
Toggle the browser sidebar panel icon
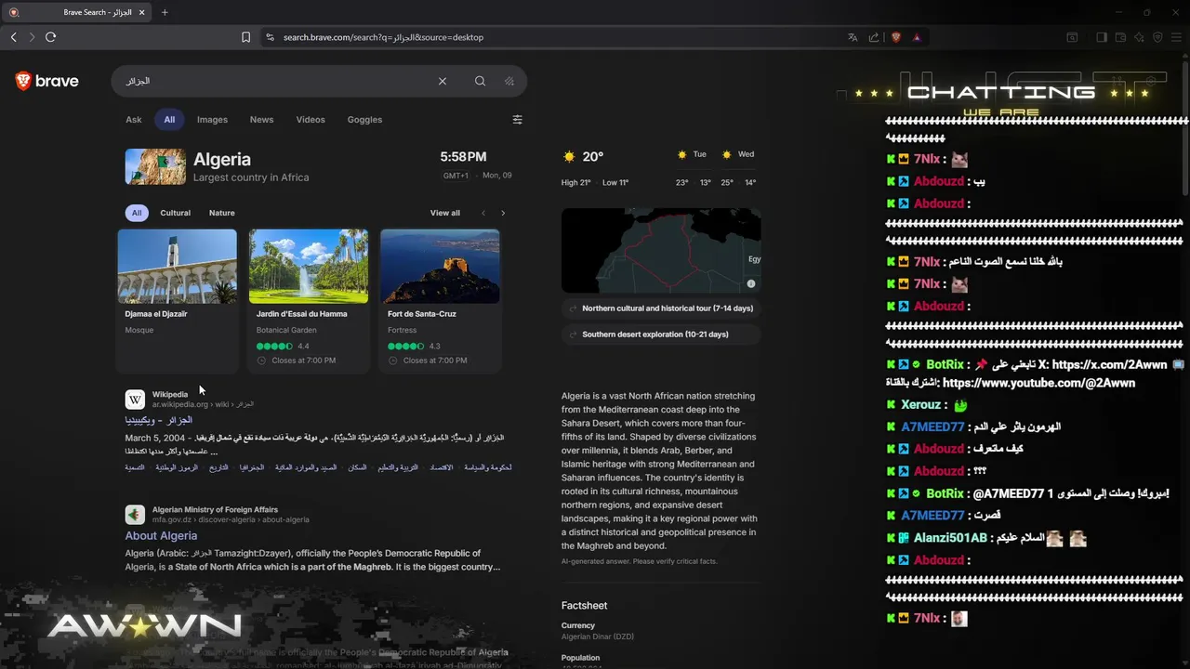click(x=1102, y=37)
